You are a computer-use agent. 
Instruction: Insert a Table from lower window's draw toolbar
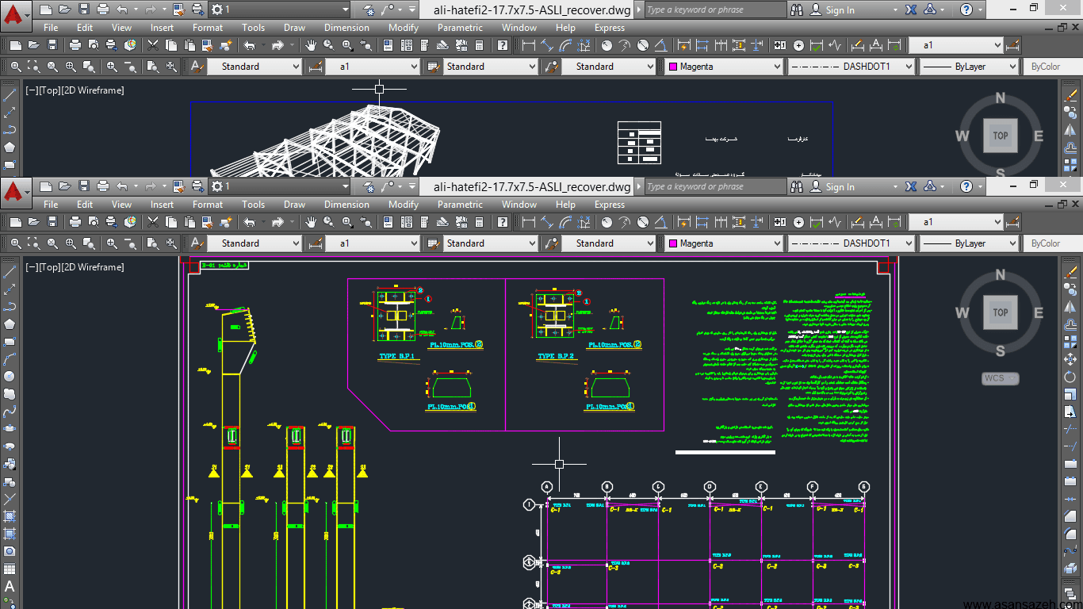pos(10,569)
